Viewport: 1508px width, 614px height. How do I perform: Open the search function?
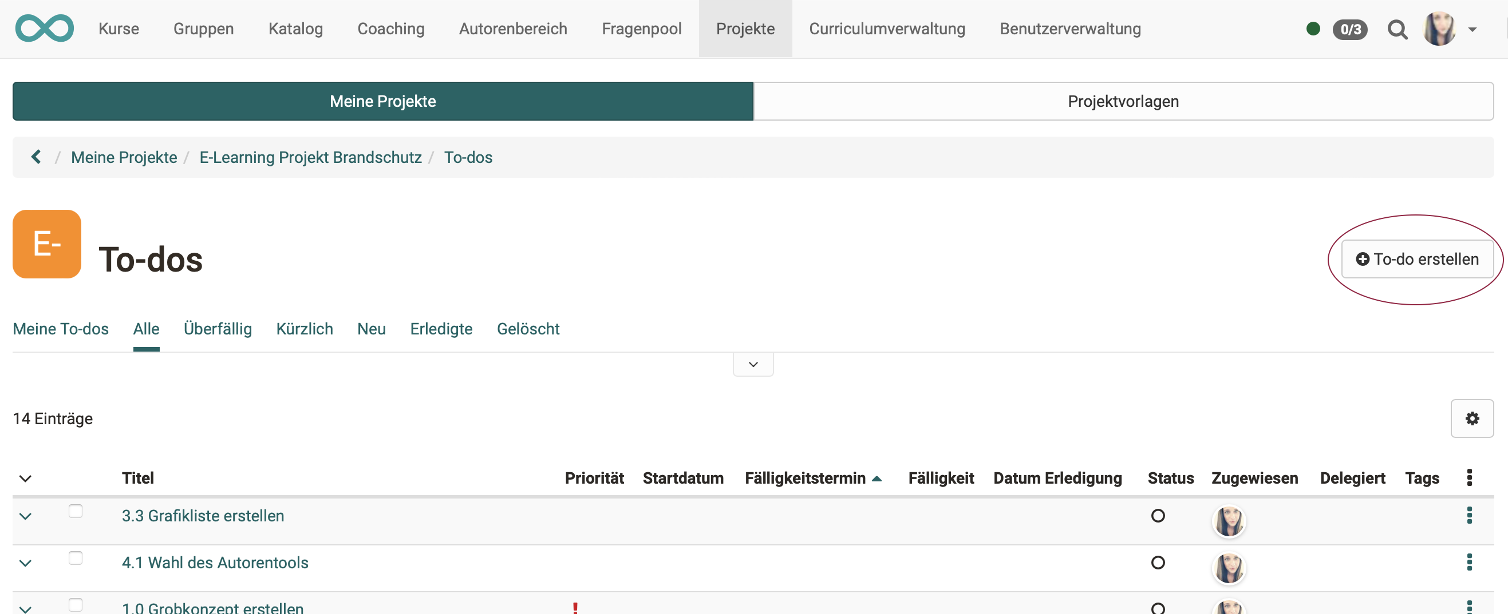pos(1398,29)
